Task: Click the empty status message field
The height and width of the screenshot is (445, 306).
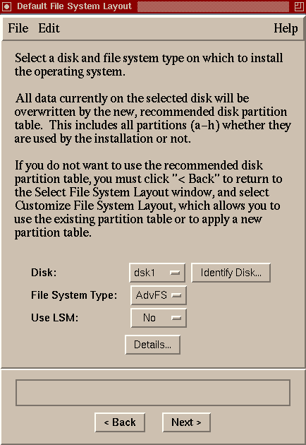Action: pos(153,393)
